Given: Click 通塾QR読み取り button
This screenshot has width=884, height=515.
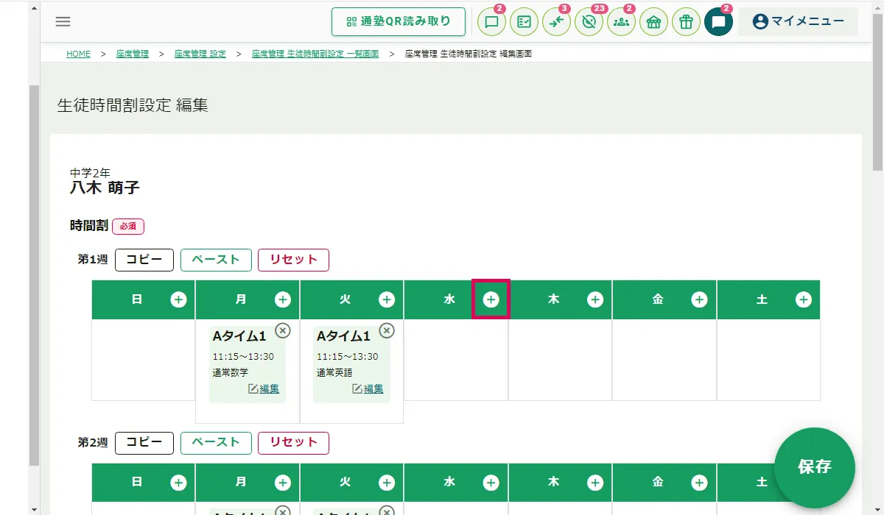Looking at the screenshot, I should [399, 21].
